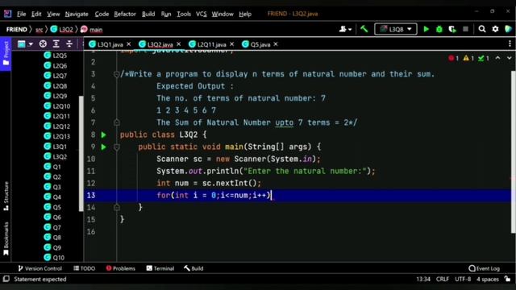Open the Navigate menu
The height and width of the screenshot is (290, 516).
pyautogui.click(x=77, y=14)
